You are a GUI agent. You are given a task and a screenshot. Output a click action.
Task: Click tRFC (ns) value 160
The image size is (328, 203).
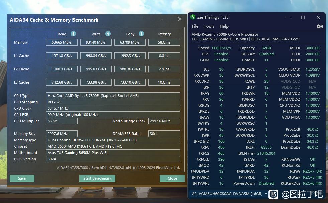(x=221, y=141)
